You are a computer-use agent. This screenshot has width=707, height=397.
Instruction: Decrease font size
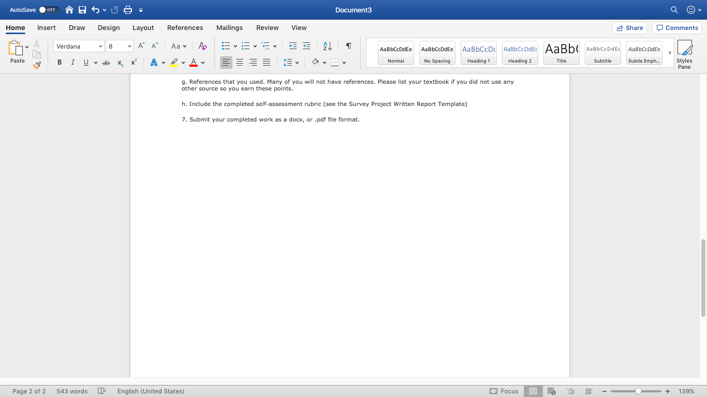pos(155,46)
